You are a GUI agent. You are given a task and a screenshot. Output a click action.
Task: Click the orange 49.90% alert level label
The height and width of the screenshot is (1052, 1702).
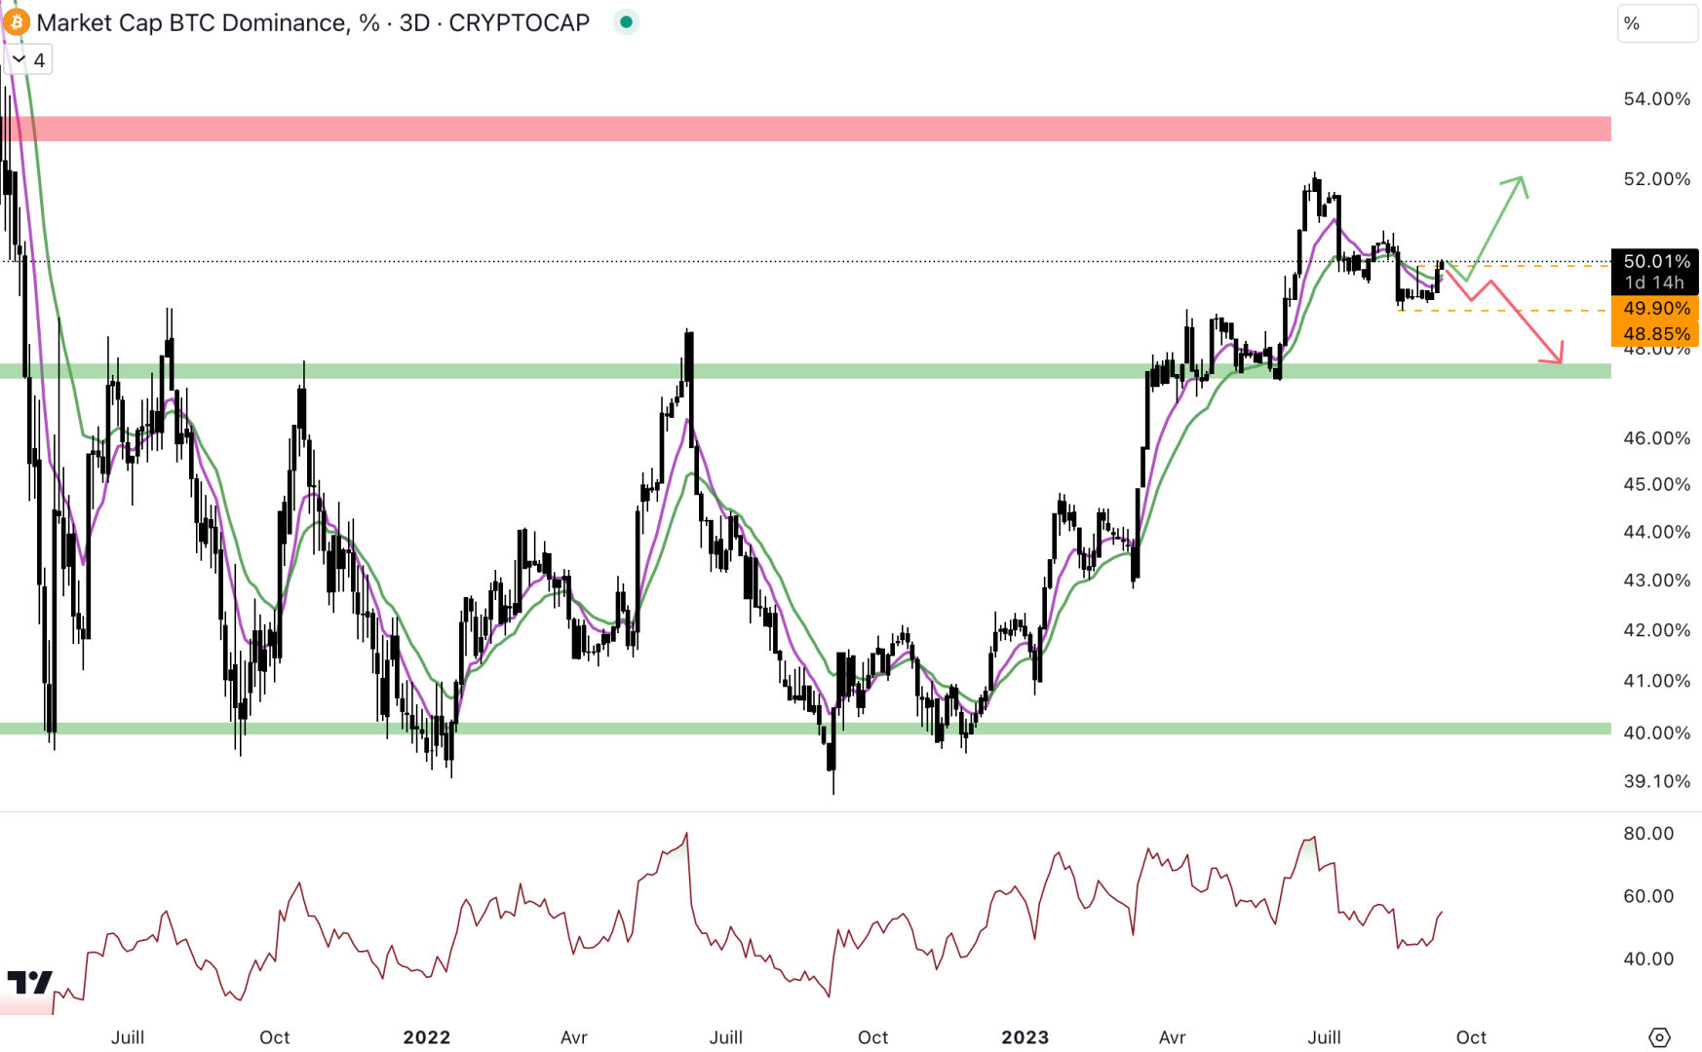(x=1657, y=309)
